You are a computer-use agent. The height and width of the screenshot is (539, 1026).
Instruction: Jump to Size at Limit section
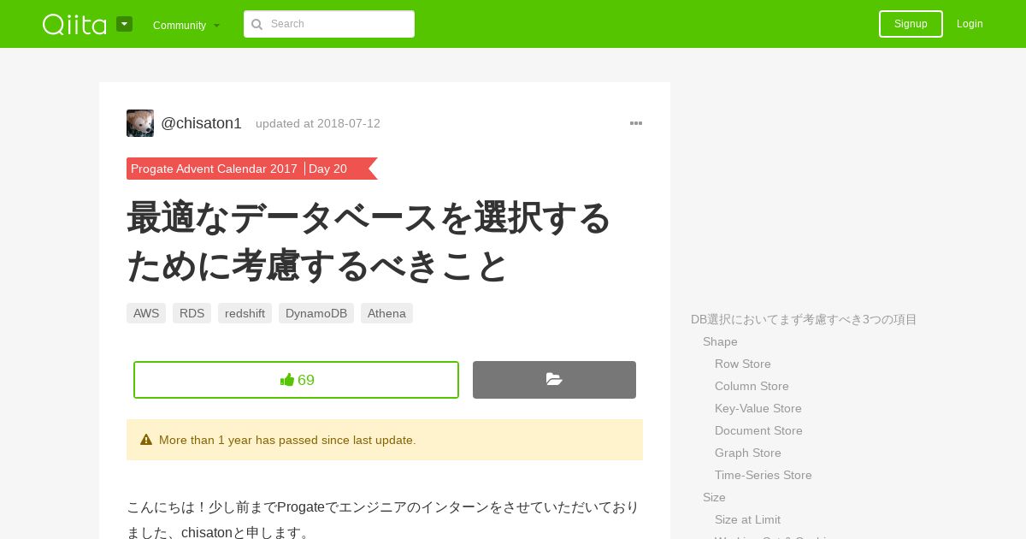point(747,519)
